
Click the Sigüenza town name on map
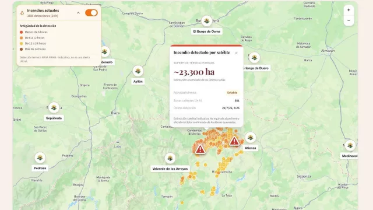(x=304, y=176)
